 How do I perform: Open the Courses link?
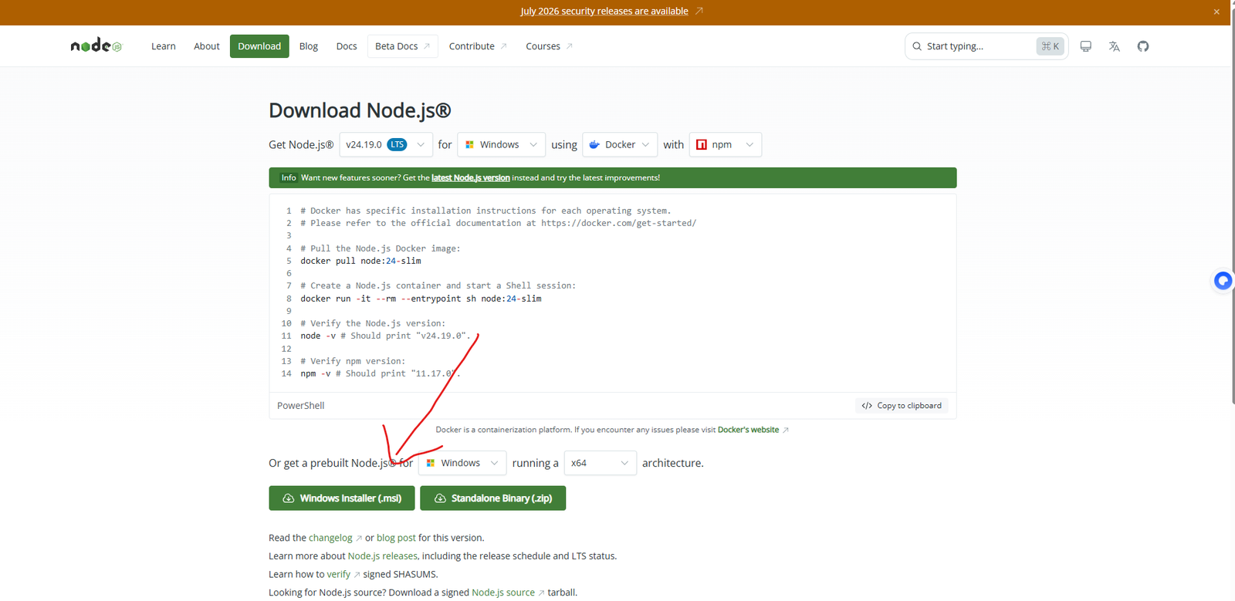549,46
